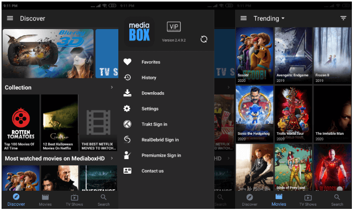The height and width of the screenshot is (212, 355).
Task: Click the Discover screen title
Action: point(33,19)
